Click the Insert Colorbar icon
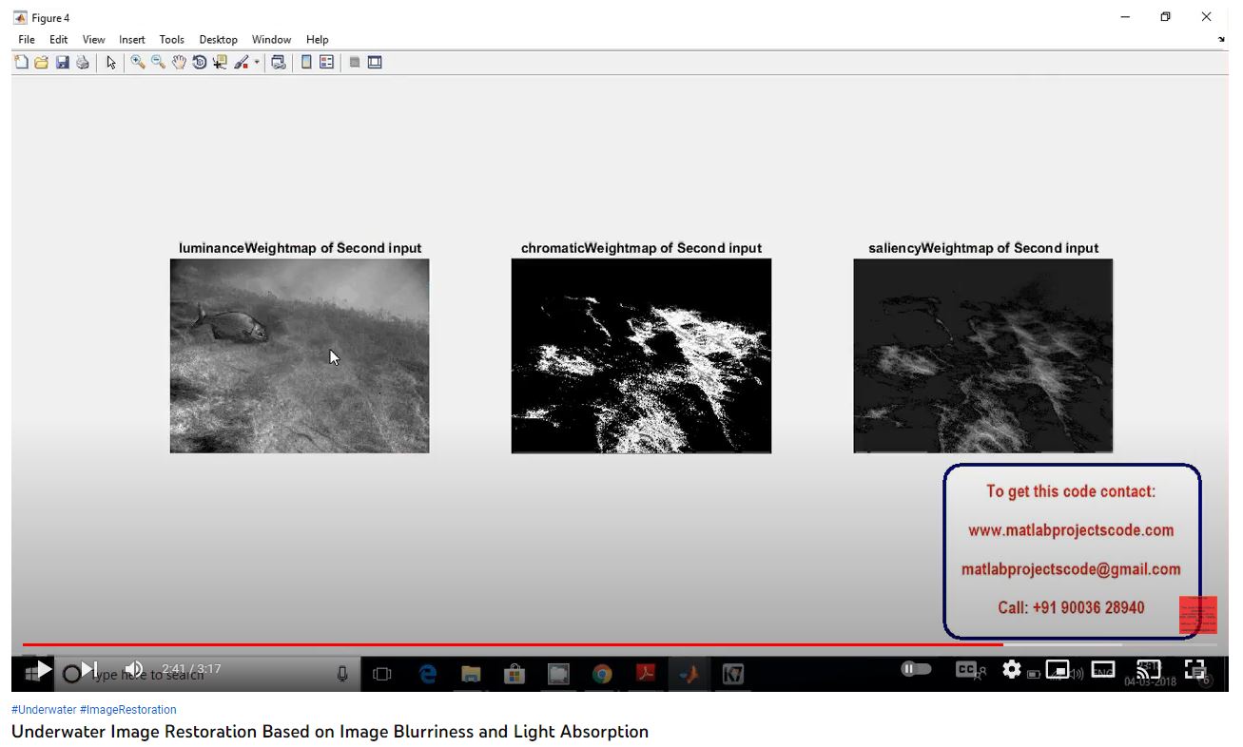Viewport: 1243px width, 747px height. (x=306, y=63)
